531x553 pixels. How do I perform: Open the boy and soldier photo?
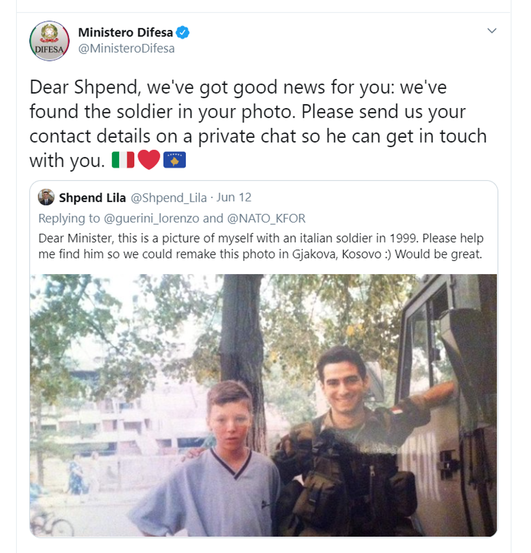pyautogui.click(x=263, y=405)
